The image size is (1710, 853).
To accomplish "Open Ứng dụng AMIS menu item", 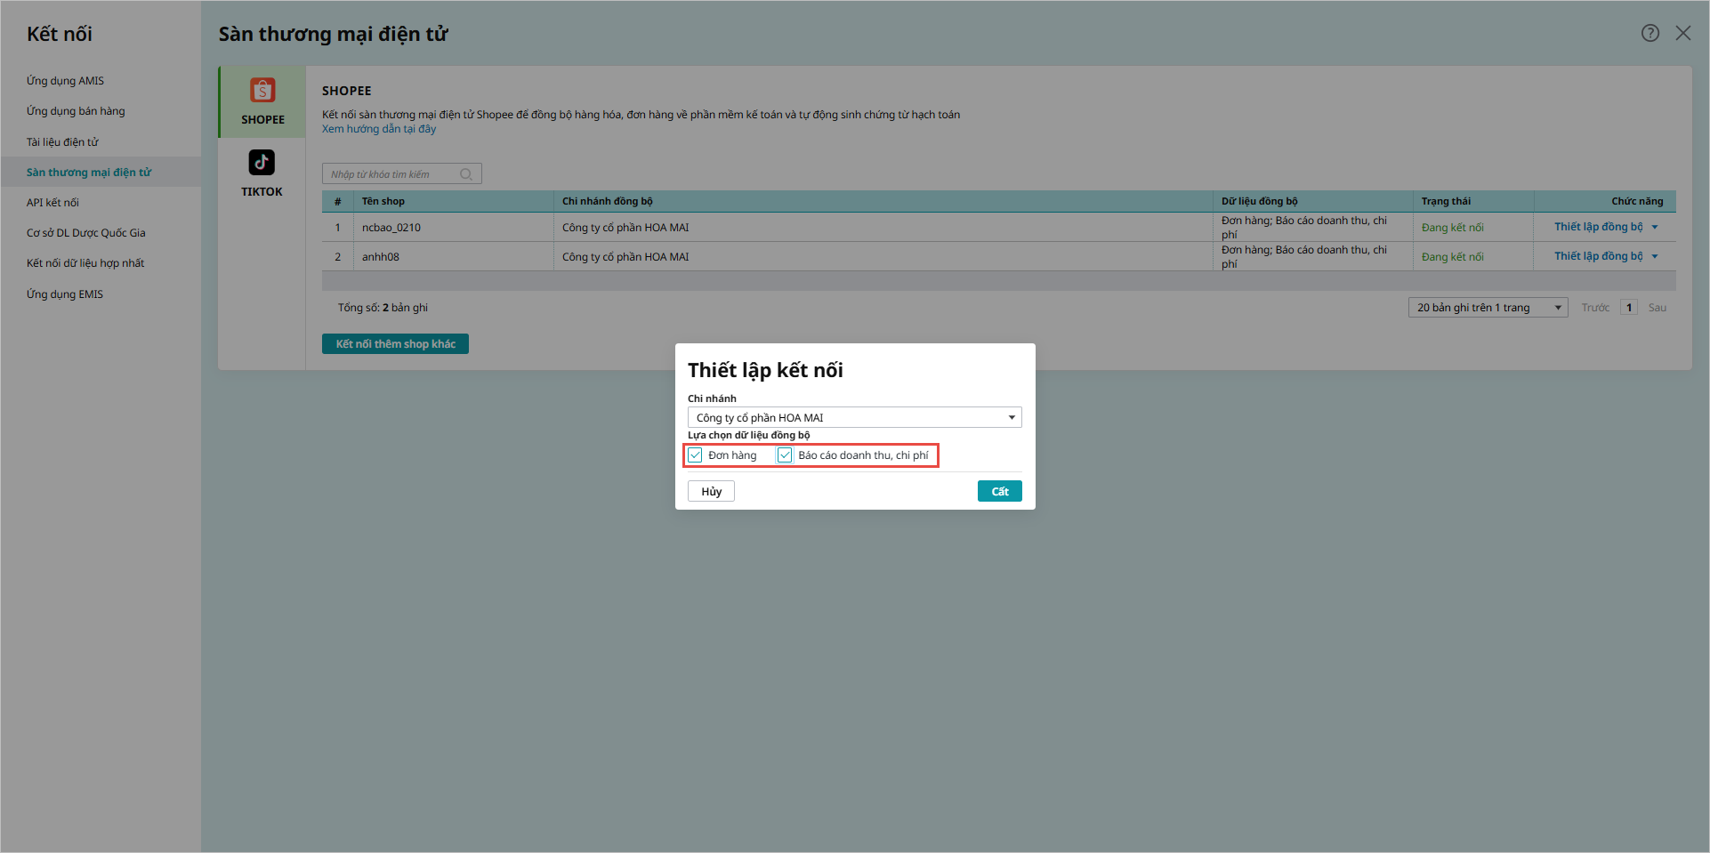I will 65,81.
